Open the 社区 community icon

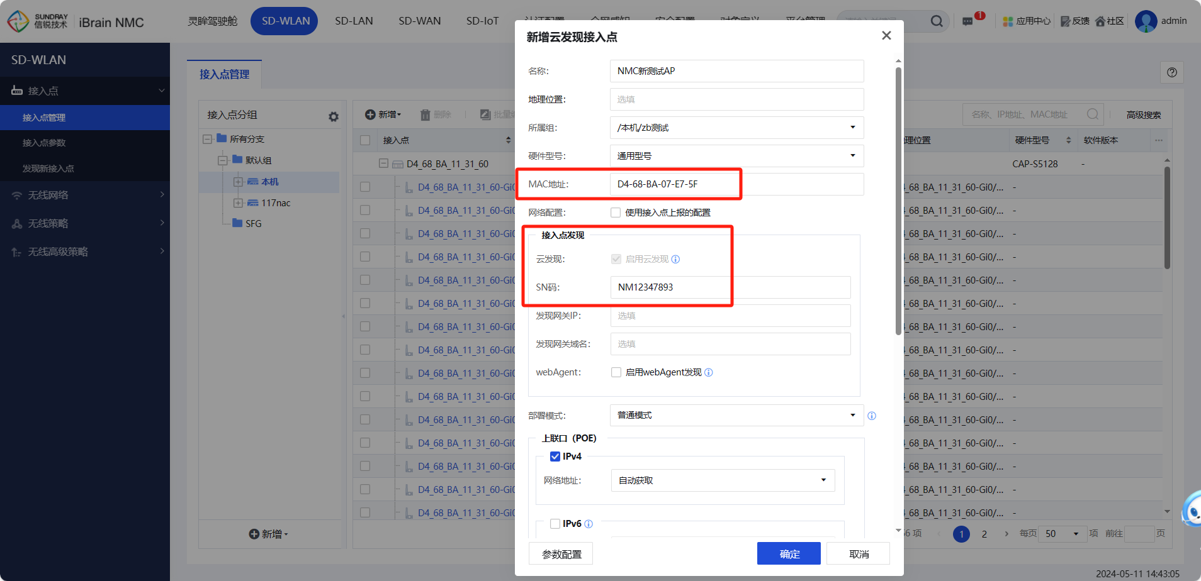click(1110, 21)
